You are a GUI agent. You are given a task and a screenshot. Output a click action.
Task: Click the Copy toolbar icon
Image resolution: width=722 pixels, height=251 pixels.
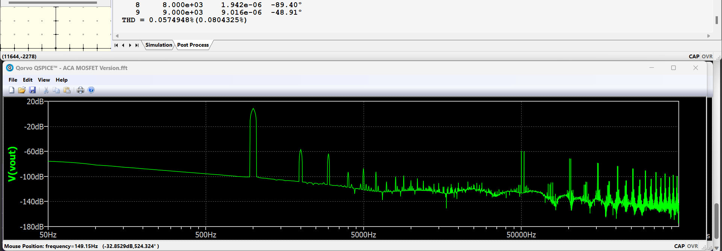[56, 90]
